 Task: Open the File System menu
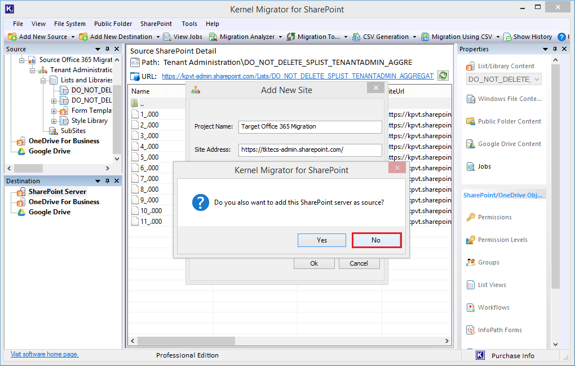[x=70, y=24]
